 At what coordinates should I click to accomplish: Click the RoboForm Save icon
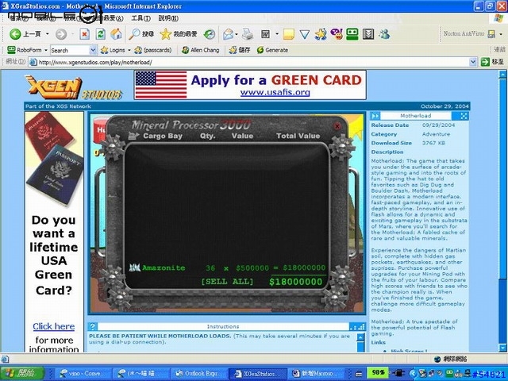click(x=233, y=50)
